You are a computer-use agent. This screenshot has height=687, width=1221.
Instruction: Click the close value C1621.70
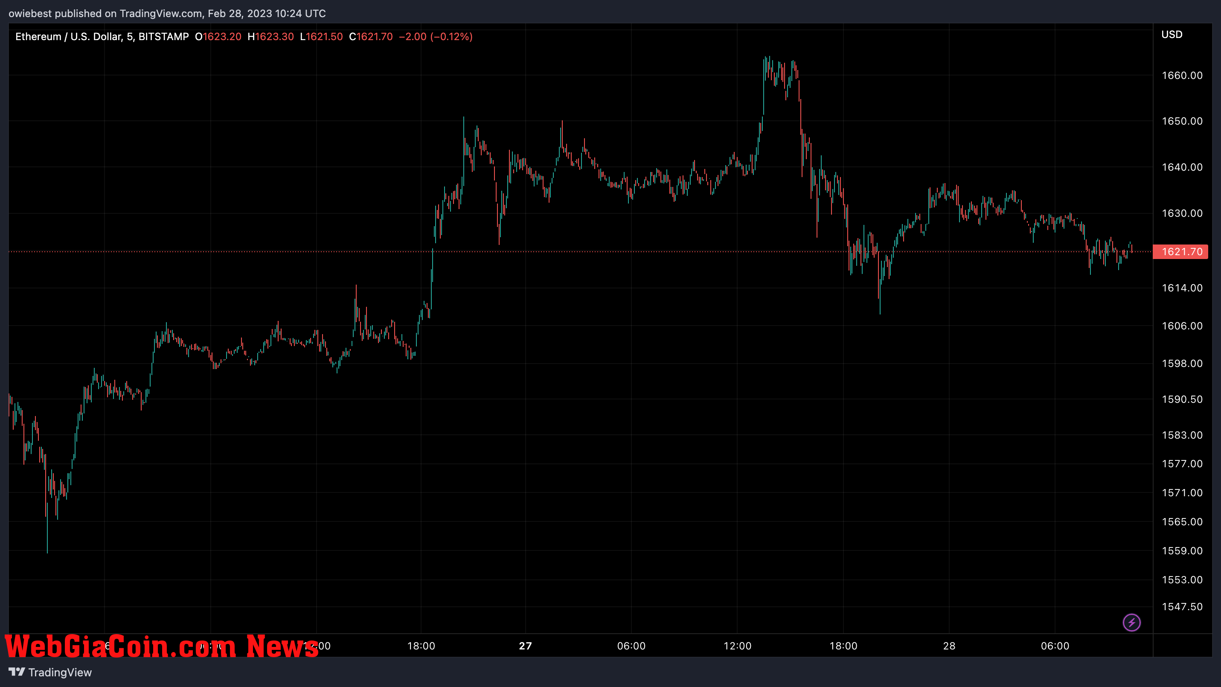coord(371,37)
